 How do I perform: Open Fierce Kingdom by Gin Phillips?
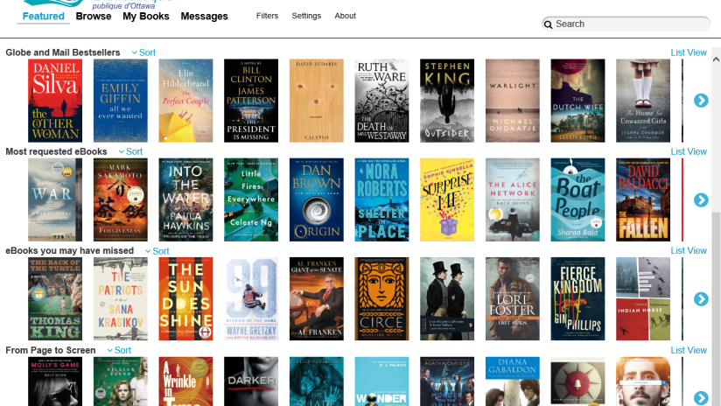(x=578, y=299)
